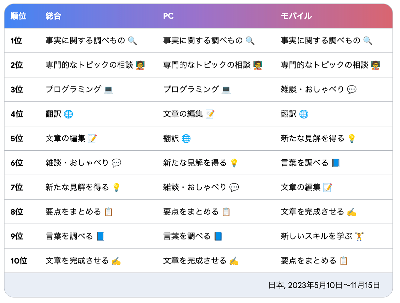Viewport: 400px width, 303px height.
Task: Click the clipboard icon in PC 8位
Action: coord(226,212)
